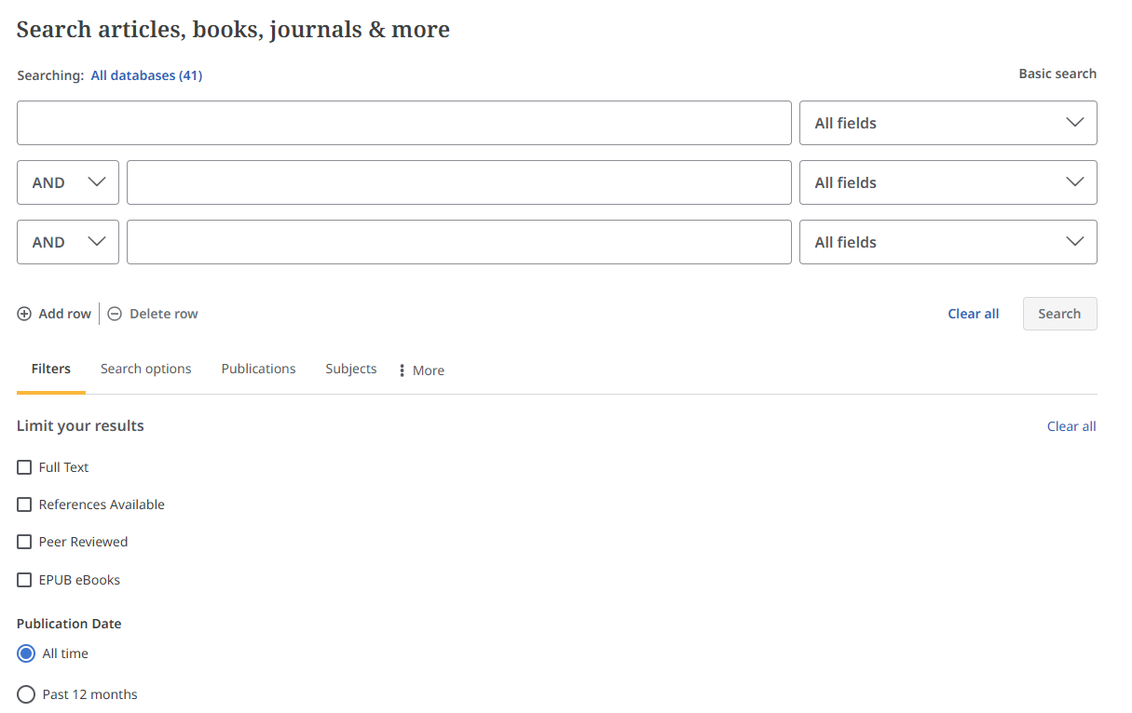Viewport: 1132px width, 713px height.
Task: Open the first row All fields dropdown
Action: (x=948, y=123)
